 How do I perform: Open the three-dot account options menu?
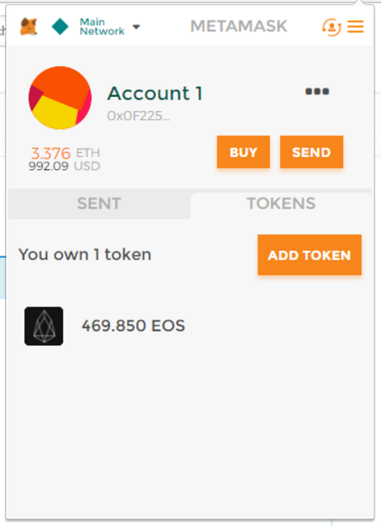(x=317, y=91)
